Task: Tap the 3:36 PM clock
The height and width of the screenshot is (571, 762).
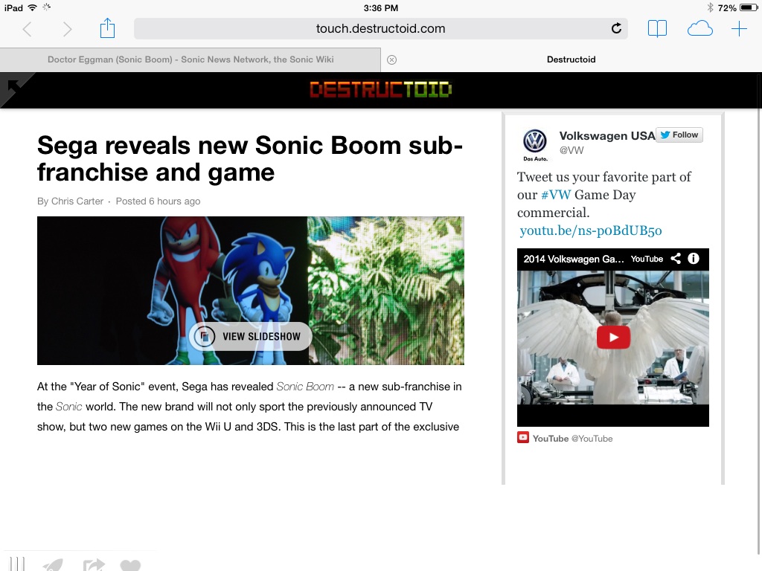Action: (x=380, y=7)
